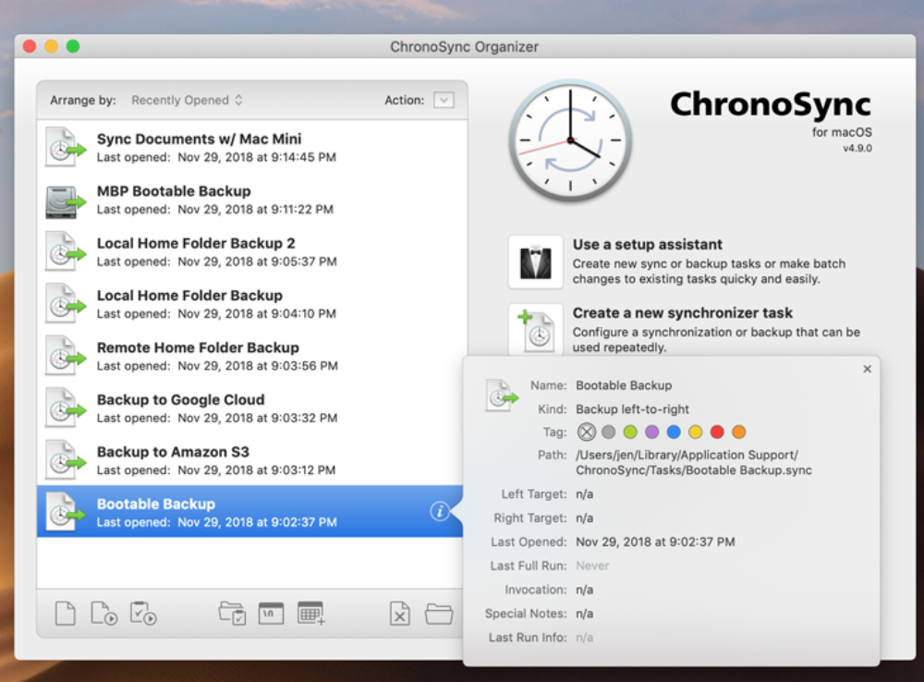The image size is (924, 682).
Task: Click the Backup to Amazon S3 task icon
Action: point(65,460)
